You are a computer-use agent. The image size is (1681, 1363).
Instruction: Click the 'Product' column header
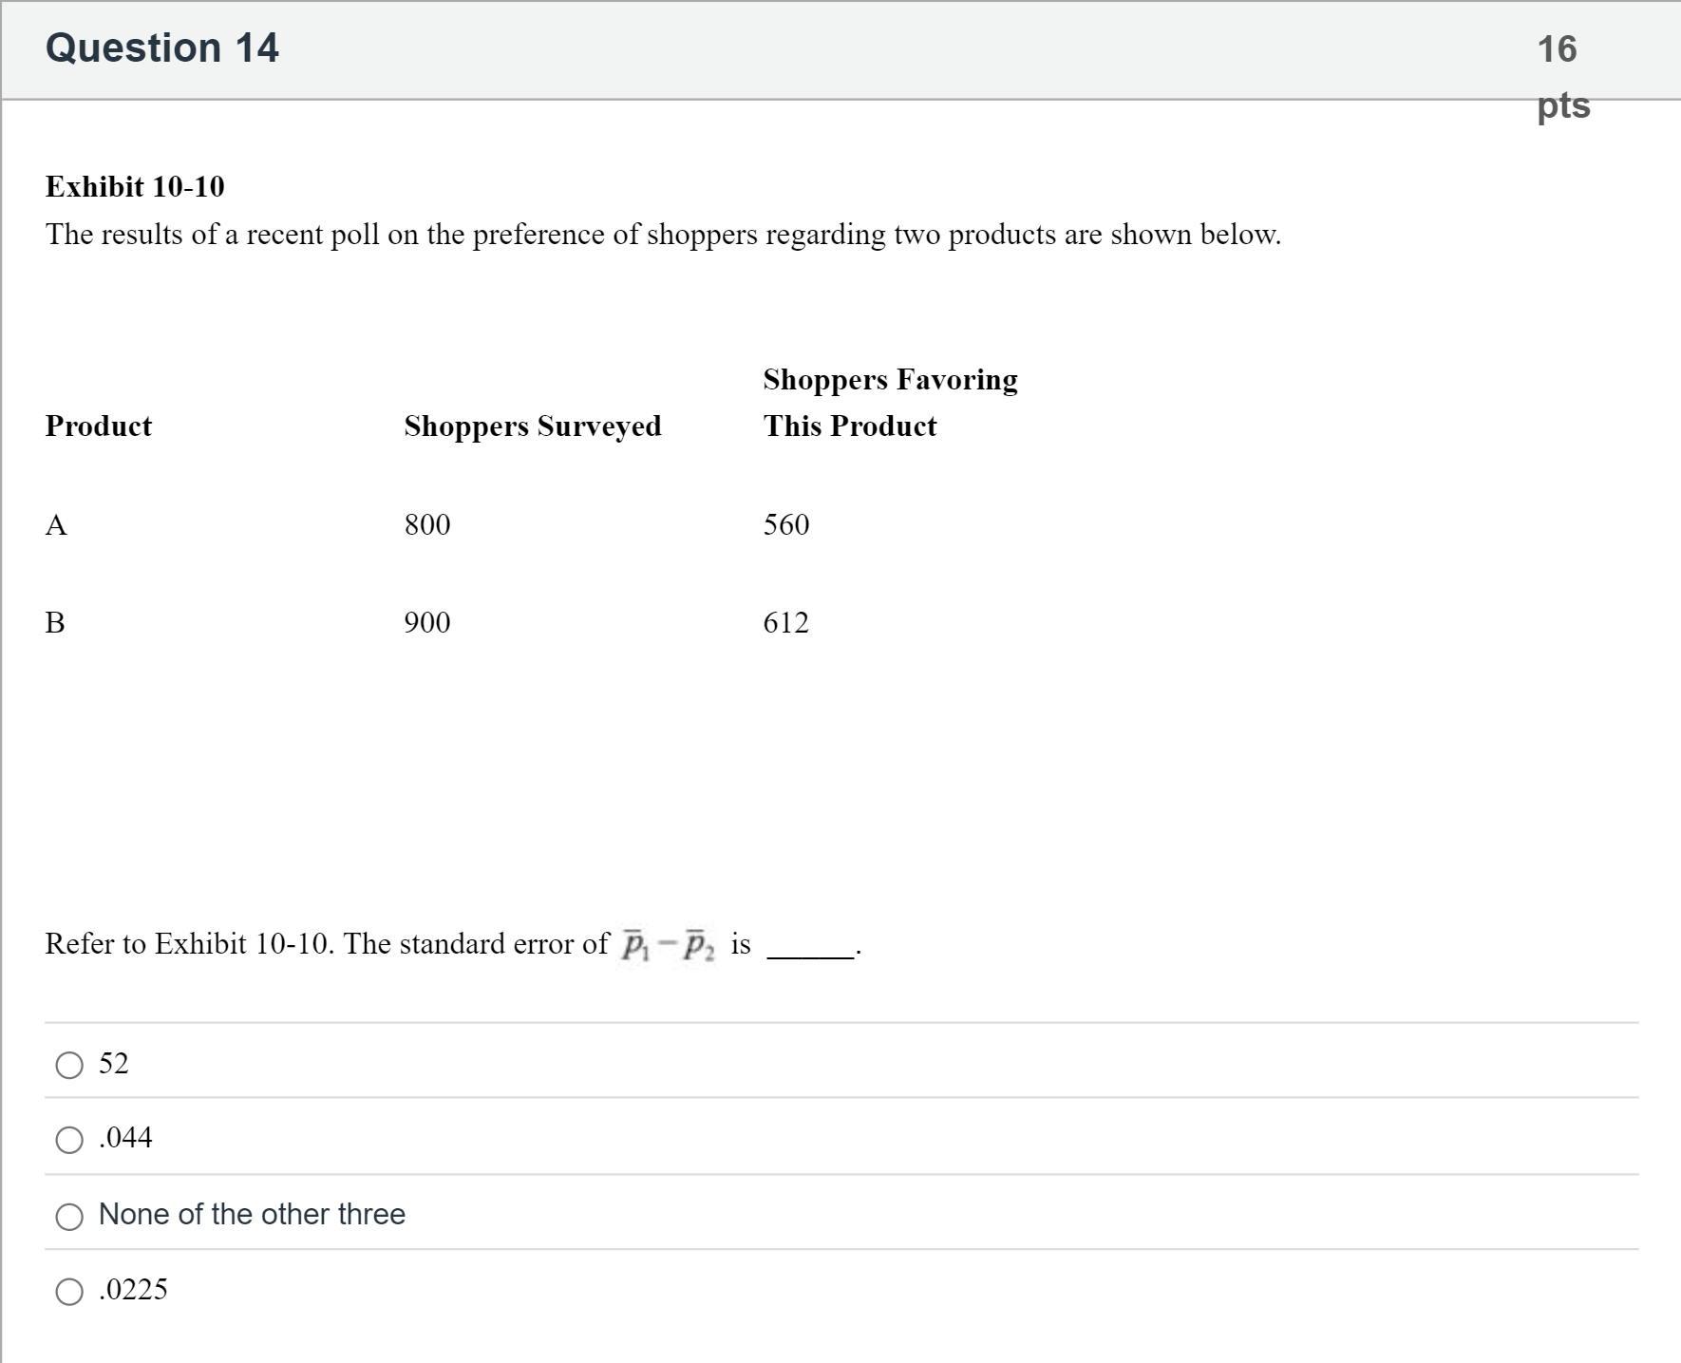click(99, 426)
